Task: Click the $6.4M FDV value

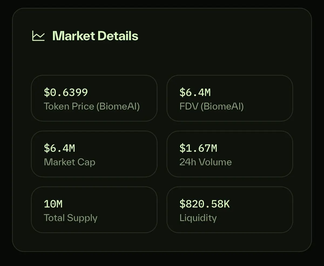Action: (195, 92)
